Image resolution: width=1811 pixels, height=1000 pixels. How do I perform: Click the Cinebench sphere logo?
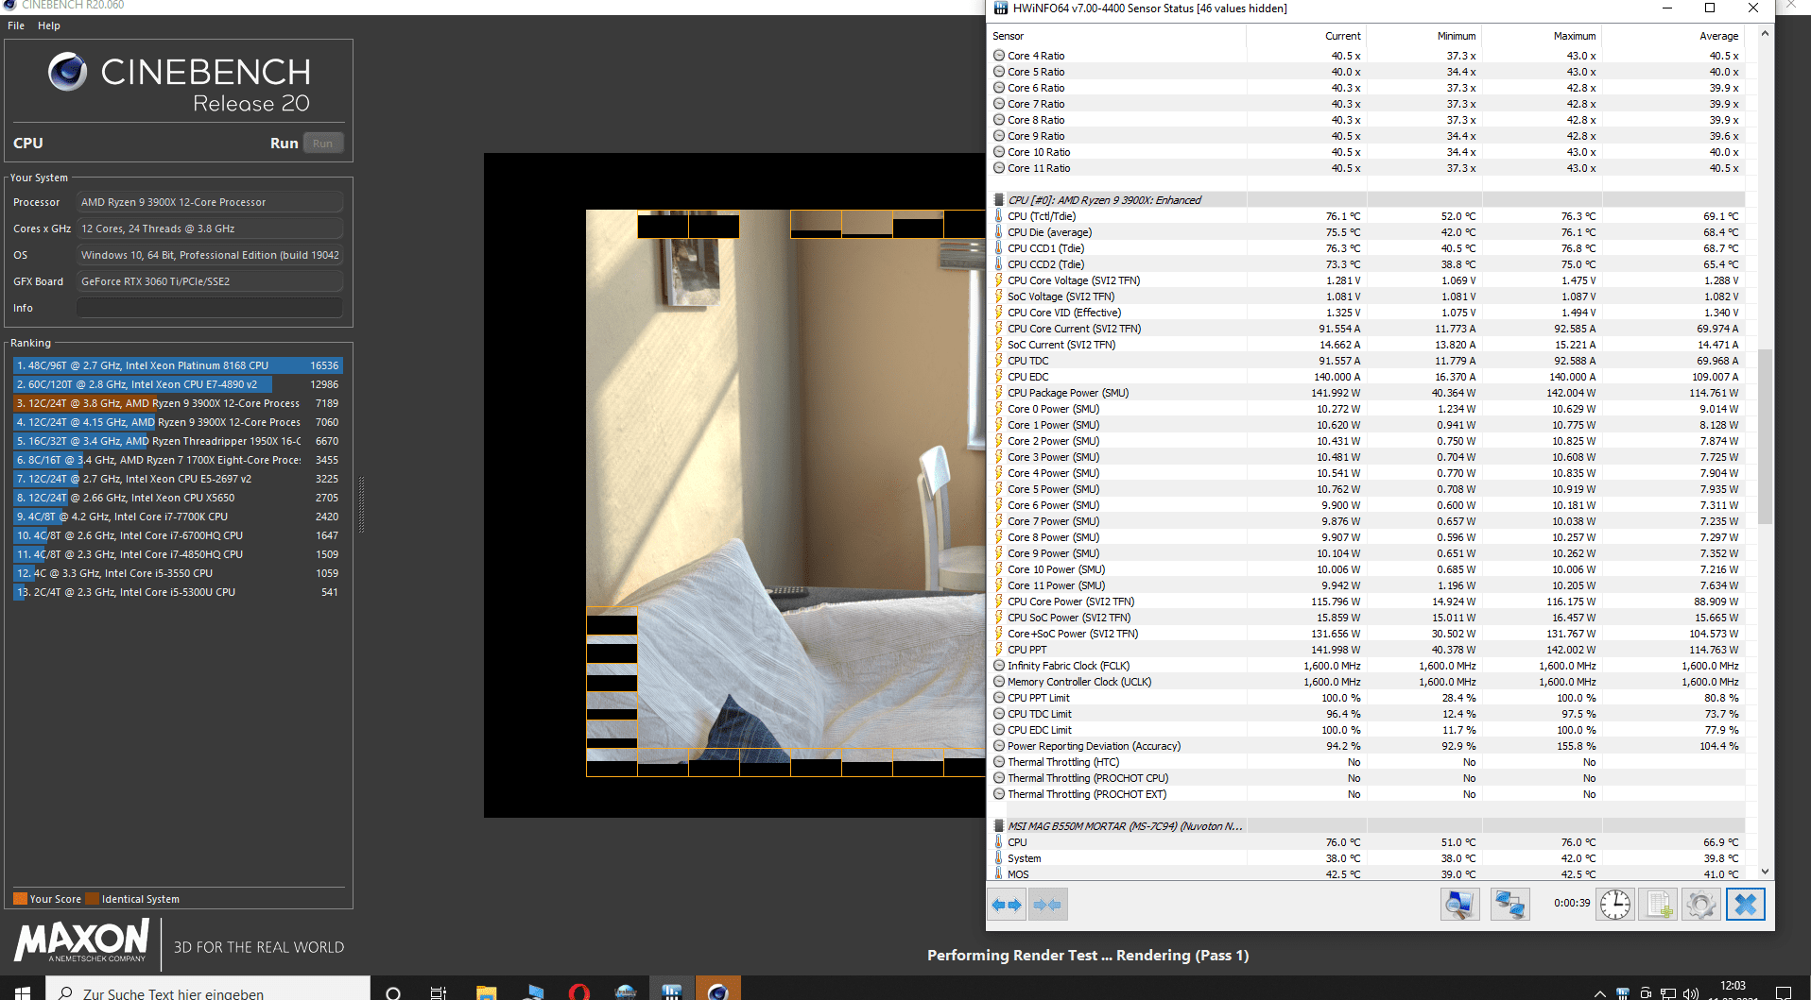tap(67, 72)
